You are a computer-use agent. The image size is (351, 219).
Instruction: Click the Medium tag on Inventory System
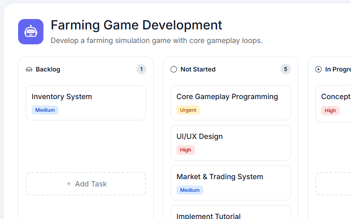coord(45,110)
